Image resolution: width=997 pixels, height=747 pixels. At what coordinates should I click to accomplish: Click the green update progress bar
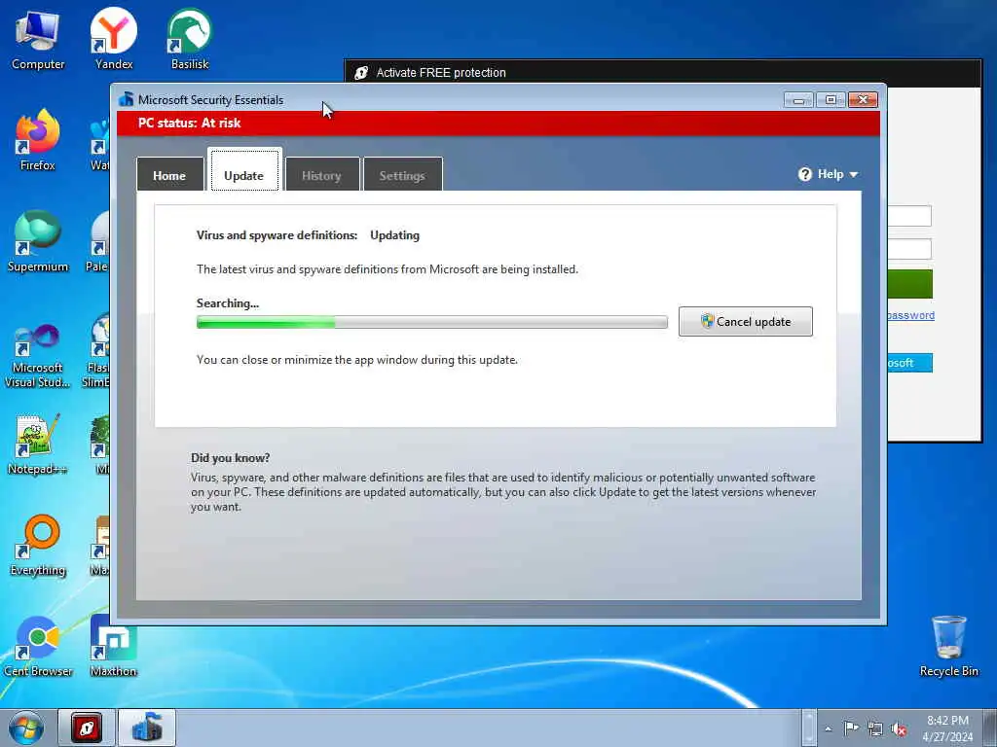coord(431,322)
